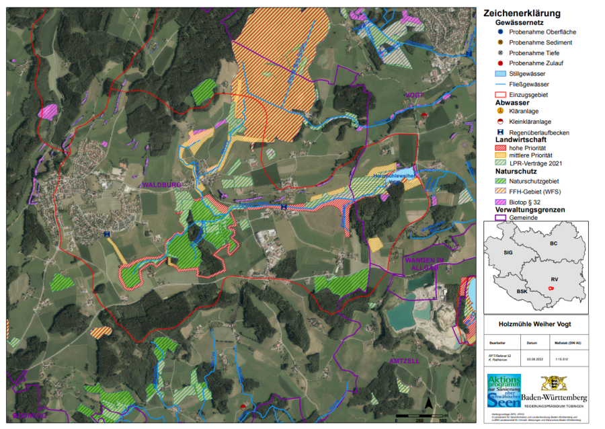Click the AMTZELL municipality label
The image size is (605, 429).
[404, 361]
